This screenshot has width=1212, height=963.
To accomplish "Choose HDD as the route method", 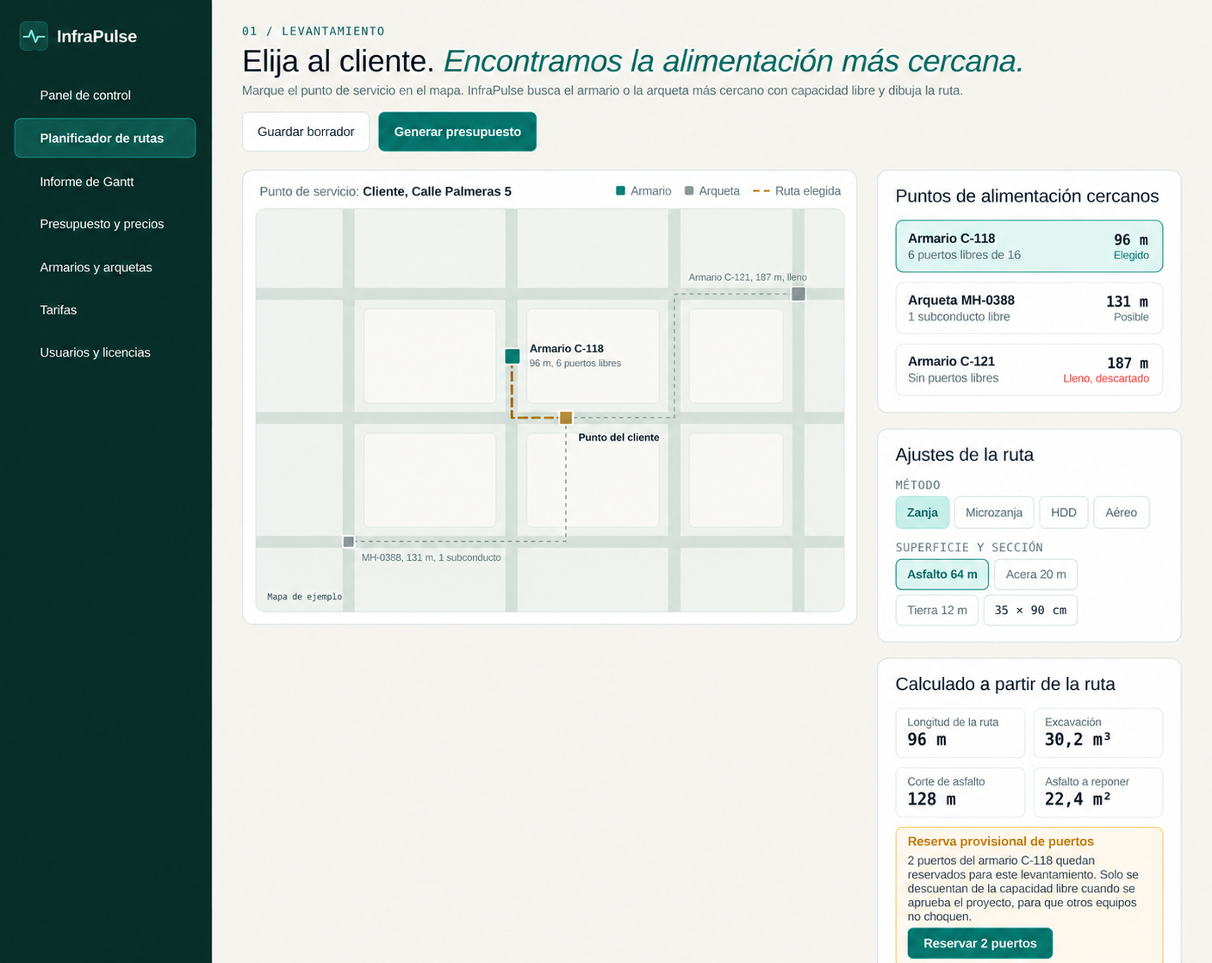I will pyautogui.click(x=1064, y=513).
